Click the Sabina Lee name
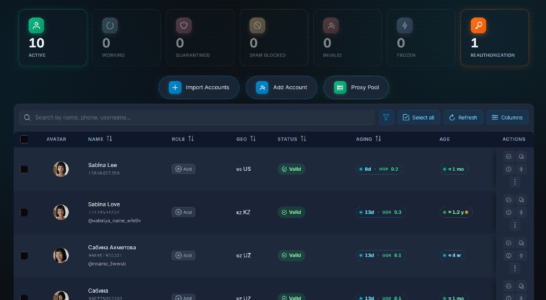 (x=103, y=165)
